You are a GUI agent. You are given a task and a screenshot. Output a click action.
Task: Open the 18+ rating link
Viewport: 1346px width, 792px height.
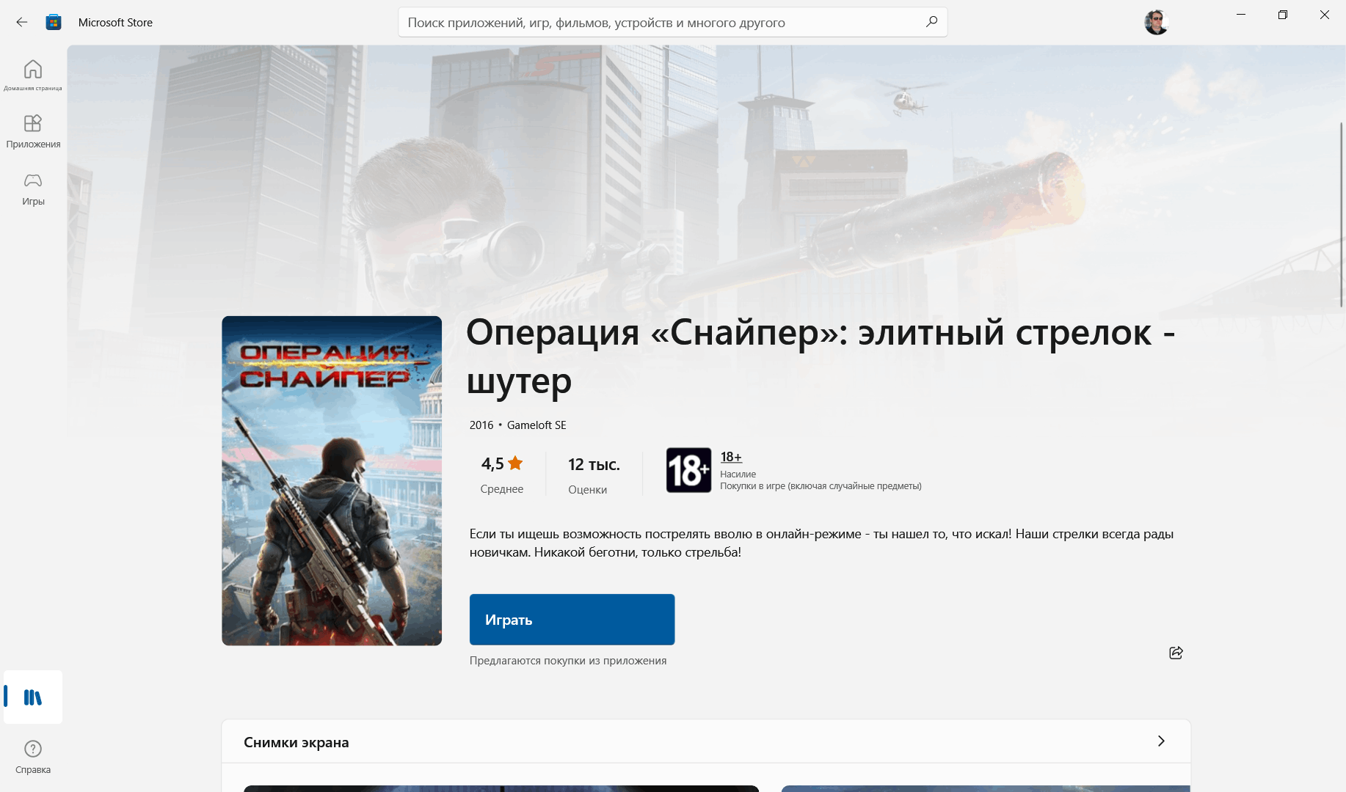click(731, 457)
